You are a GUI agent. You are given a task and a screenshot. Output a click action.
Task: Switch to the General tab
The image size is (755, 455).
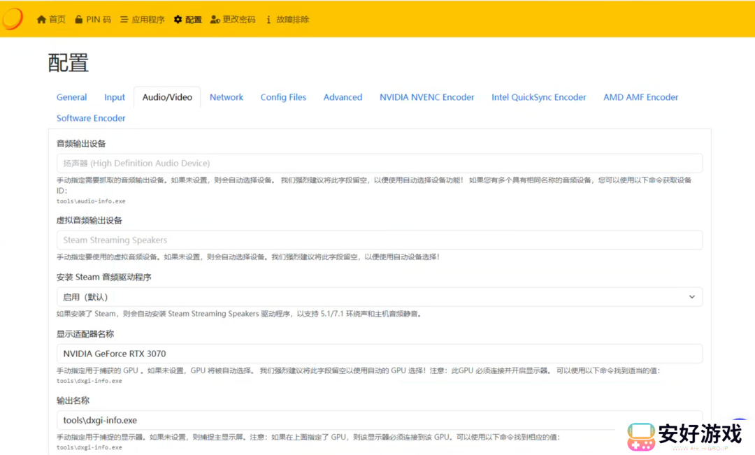pos(72,97)
